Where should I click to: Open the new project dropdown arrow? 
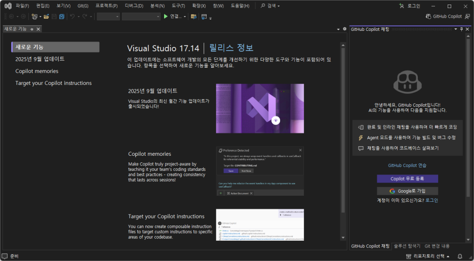(40, 17)
